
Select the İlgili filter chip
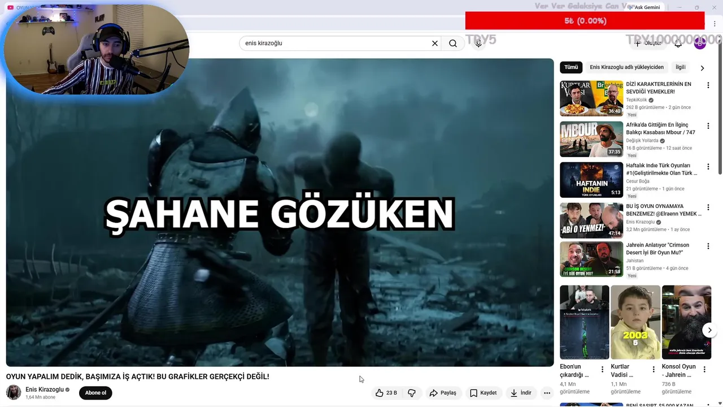681,67
